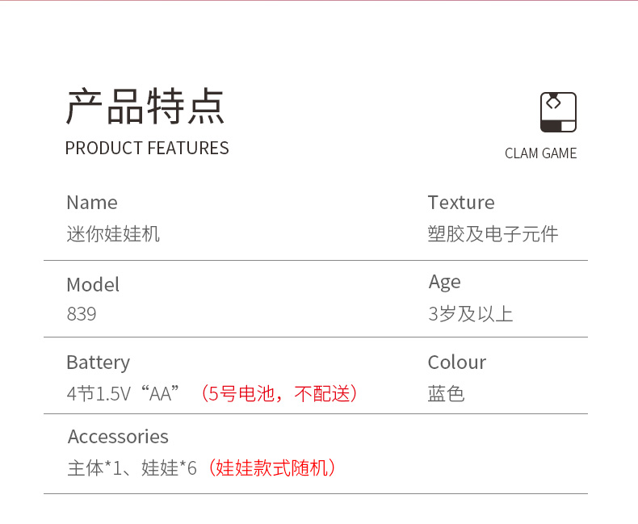
Task: Click the 3岁及以上 age value
Action: click(x=470, y=314)
